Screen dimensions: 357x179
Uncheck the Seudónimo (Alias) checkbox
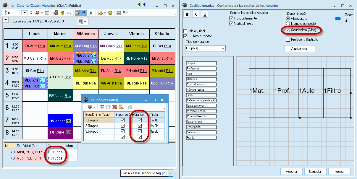[288, 30]
